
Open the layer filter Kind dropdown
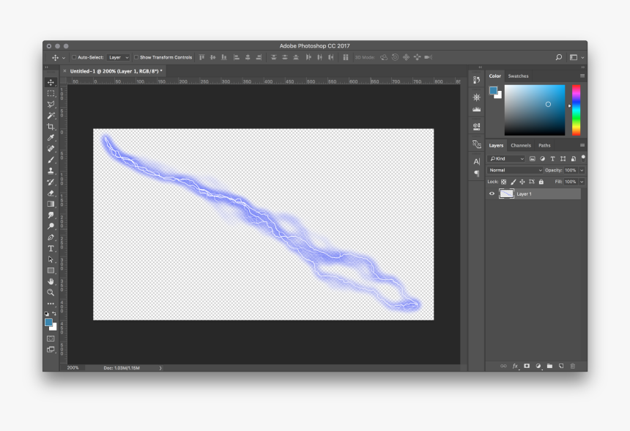coord(505,158)
